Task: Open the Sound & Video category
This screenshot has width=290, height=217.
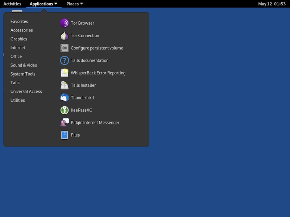Action: [x=24, y=65]
